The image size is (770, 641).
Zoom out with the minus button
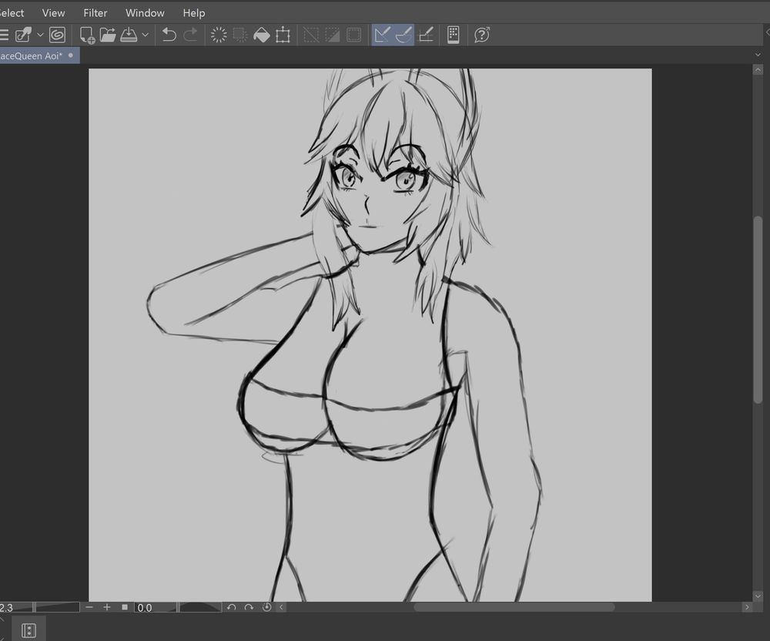pyautogui.click(x=89, y=608)
